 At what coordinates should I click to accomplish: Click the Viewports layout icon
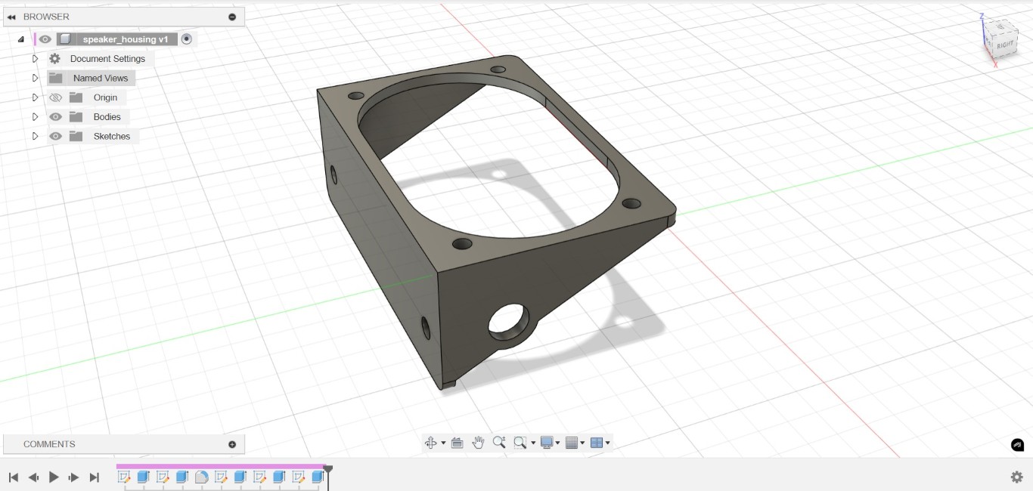pos(596,443)
